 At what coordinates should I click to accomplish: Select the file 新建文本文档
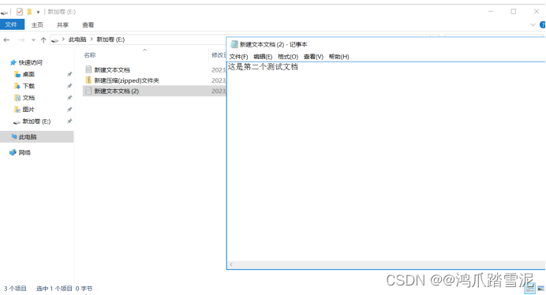pyautogui.click(x=112, y=70)
